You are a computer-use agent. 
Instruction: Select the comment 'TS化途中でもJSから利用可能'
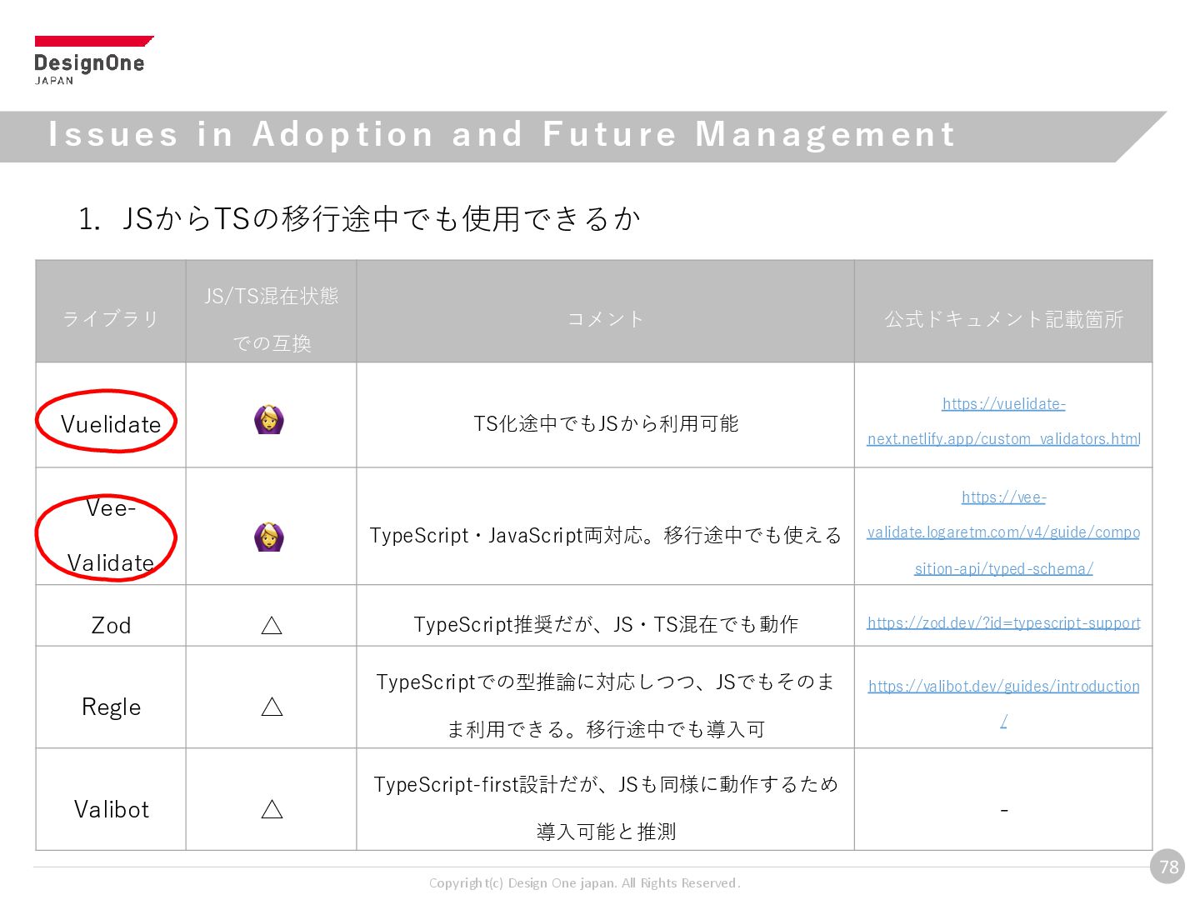pyautogui.click(x=606, y=423)
